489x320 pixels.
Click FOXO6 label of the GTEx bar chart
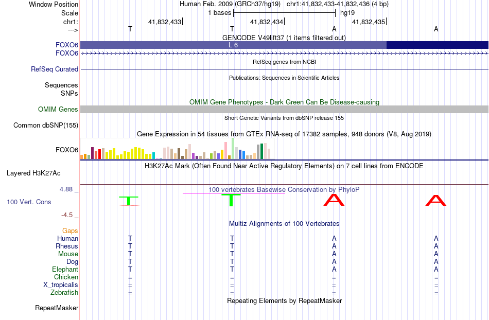click(x=67, y=150)
